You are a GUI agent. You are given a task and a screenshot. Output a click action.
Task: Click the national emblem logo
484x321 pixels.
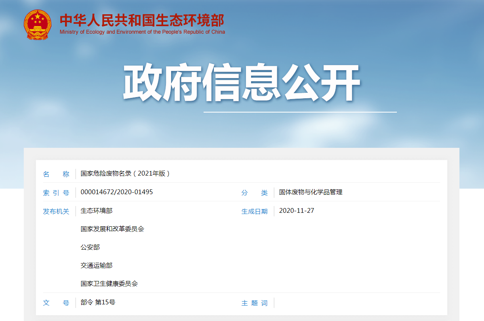pos(37,25)
